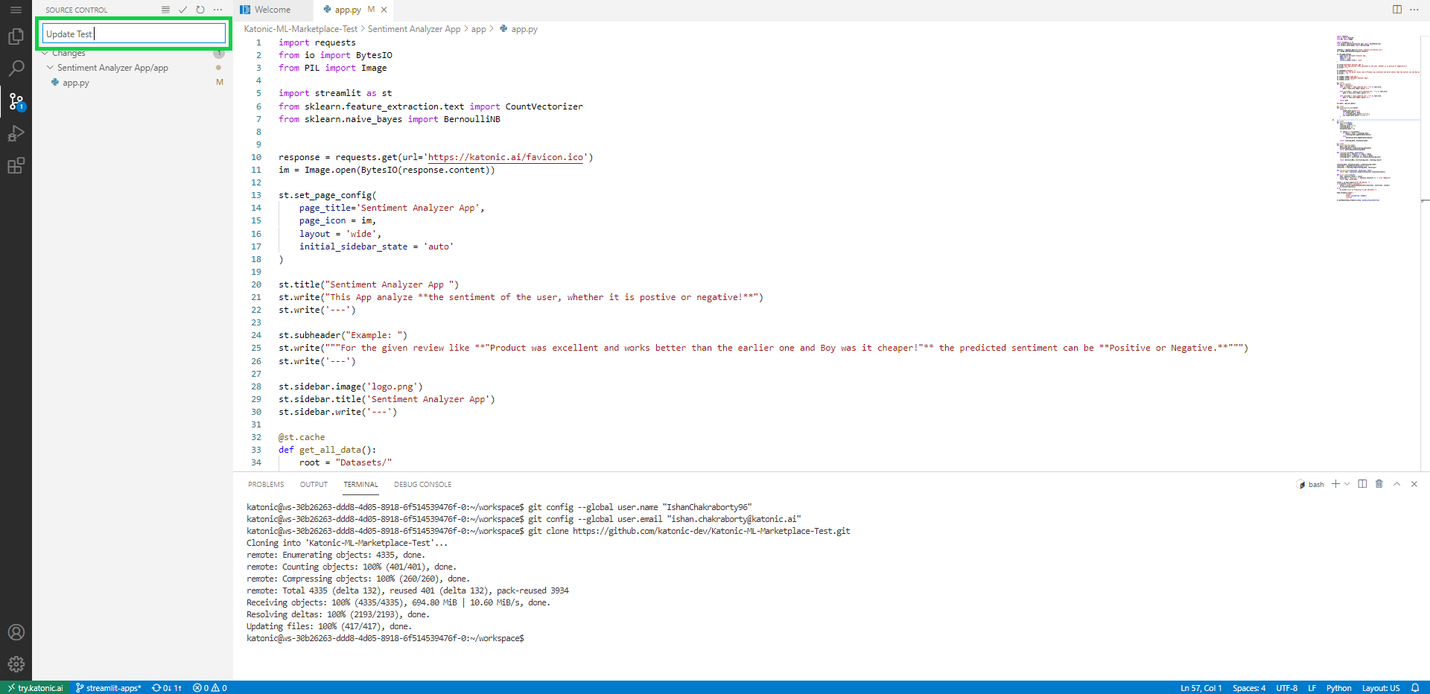Click the git clone command line in terminal
The width and height of the screenshot is (1430, 694).
pos(548,531)
